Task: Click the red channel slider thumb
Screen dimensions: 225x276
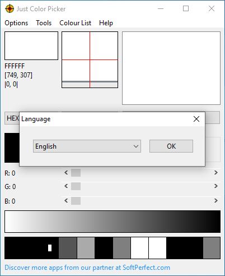Action: 76,173
